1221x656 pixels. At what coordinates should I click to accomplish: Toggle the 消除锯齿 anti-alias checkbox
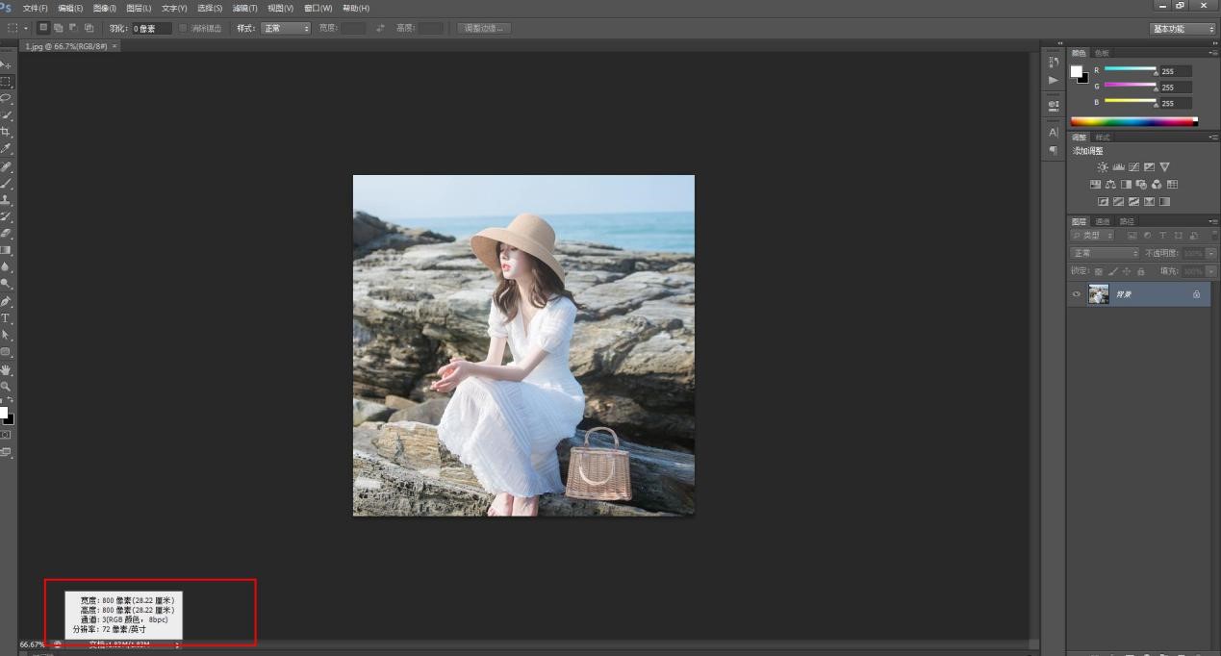coord(184,29)
